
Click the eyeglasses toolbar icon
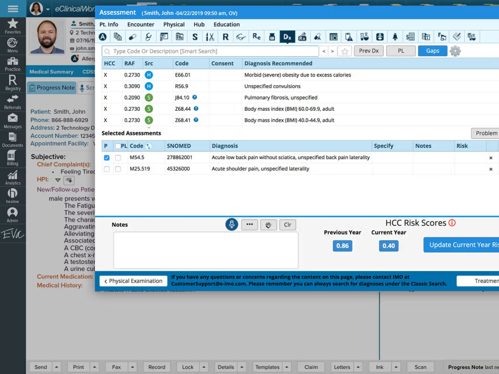point(241,37)
